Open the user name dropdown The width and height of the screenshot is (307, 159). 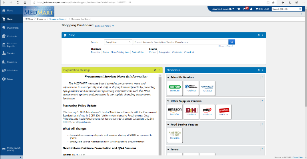223,9
